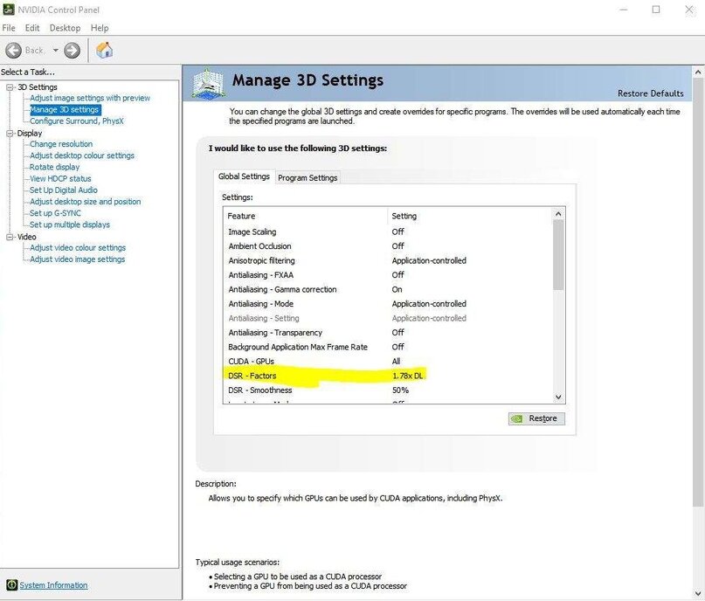Select the DSR - Factors row
Viewport: 705px width, 601px height.
click(x=389, y=376)
